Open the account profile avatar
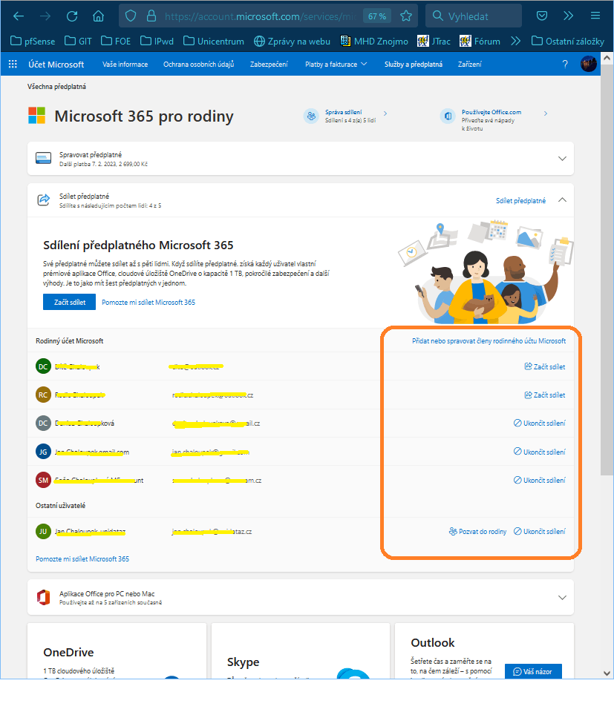614x712 pixels. (x=589, y=64)
